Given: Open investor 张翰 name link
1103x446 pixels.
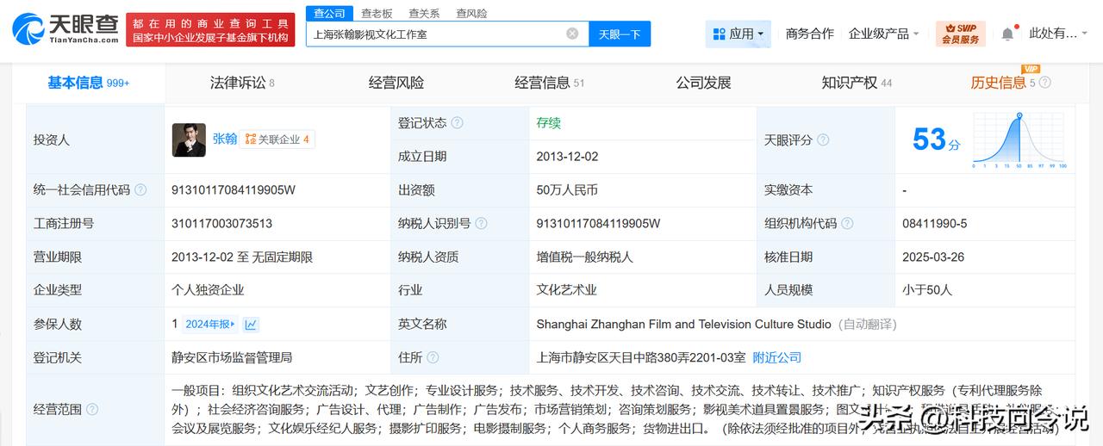Looking at the screenshot, I should point(225,139).
